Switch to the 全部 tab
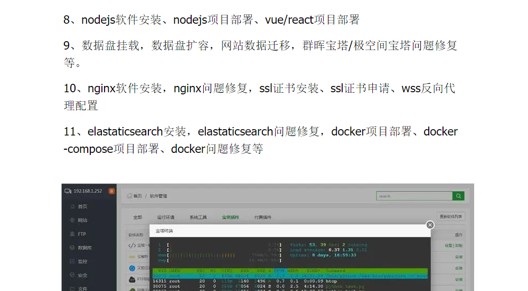 (x=137, y=217)
